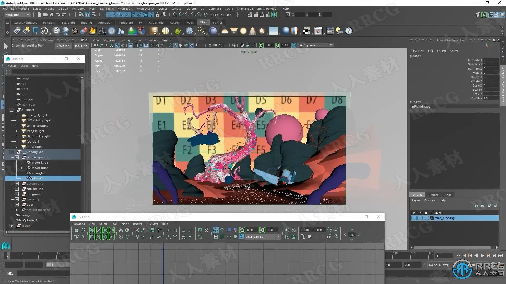Create a new layer from selected icon

tap(495, 206)
